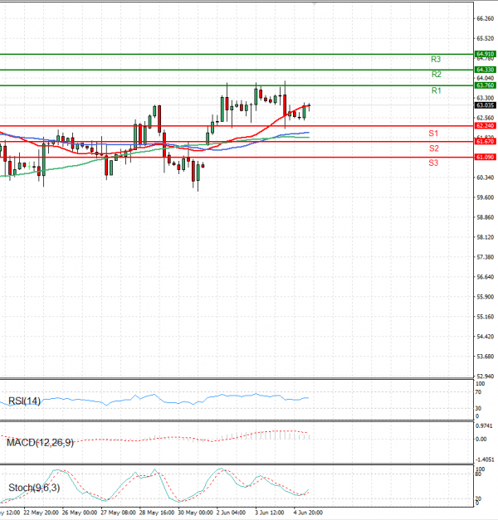Click the 57.380 price axis value
The height and width of the screenshot is (520, 498).
485,257
